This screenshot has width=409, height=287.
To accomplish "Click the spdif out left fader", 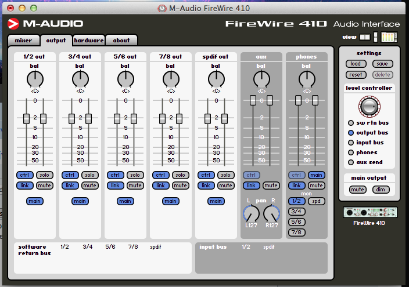I will click(x=207, y=118).
